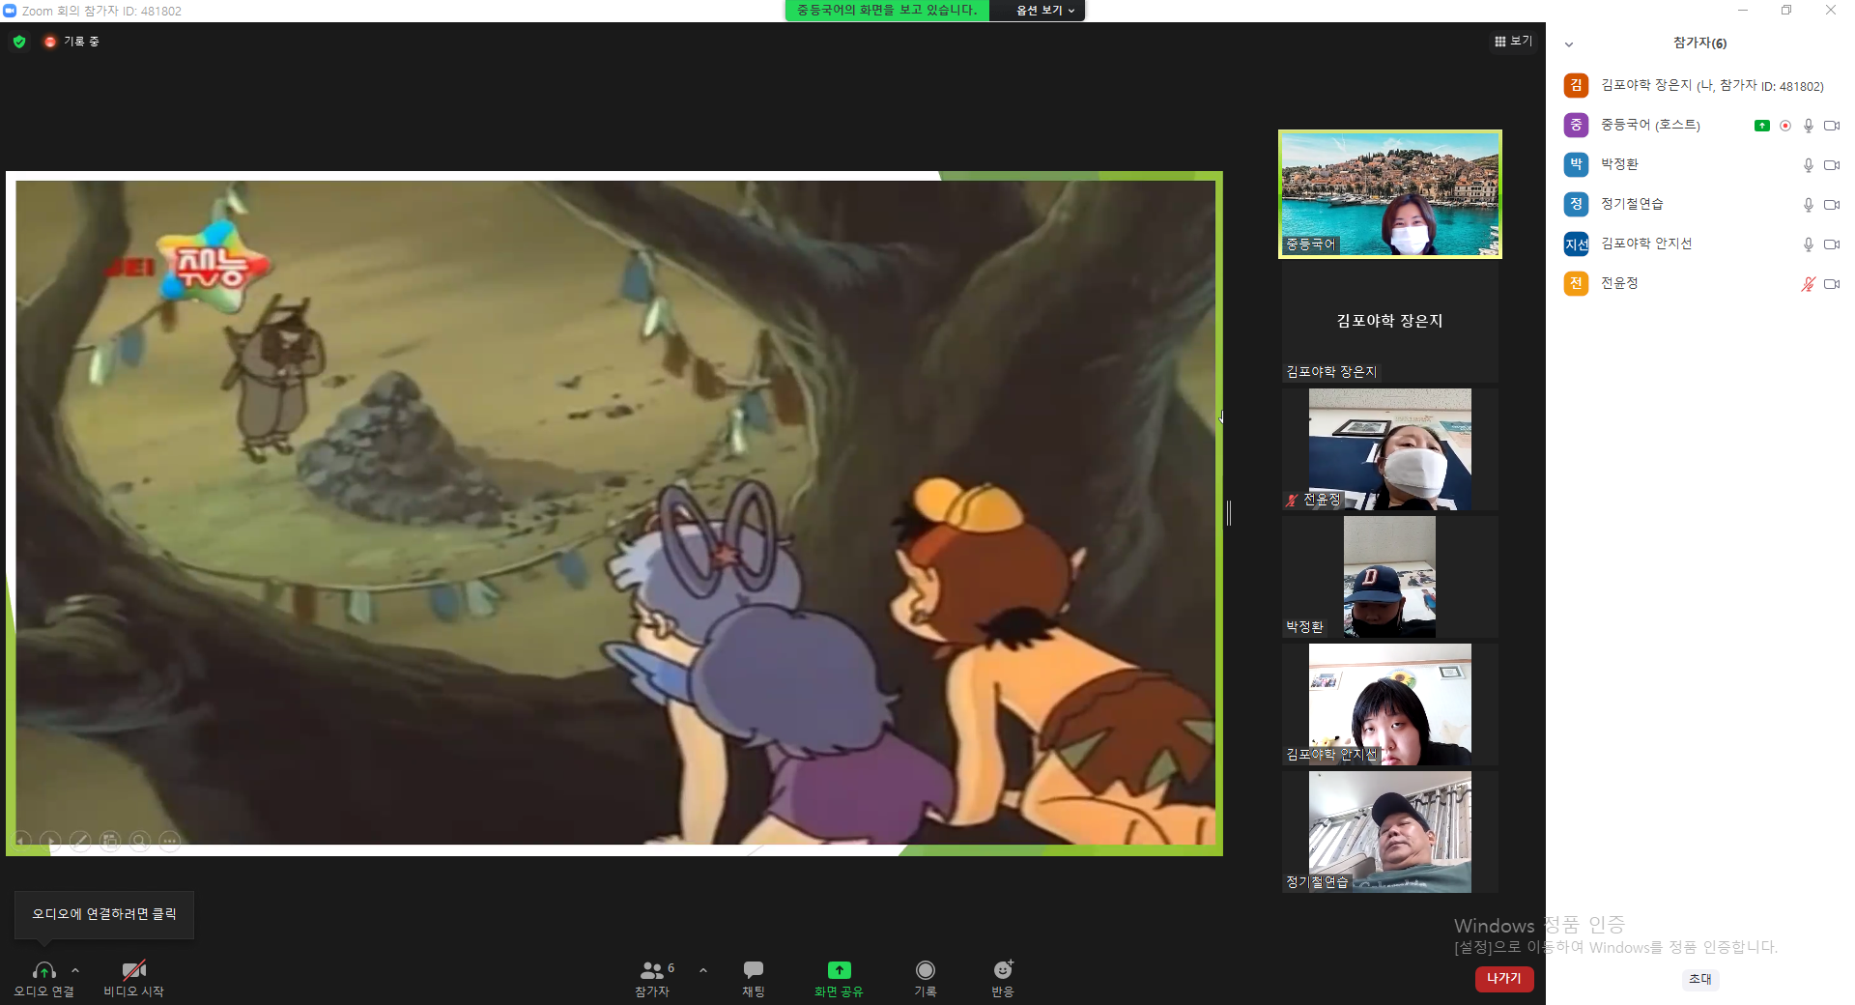Select 박정환 video thumbnail
Screen dimensions: 1855x1005
click(x=1390, y=577)
